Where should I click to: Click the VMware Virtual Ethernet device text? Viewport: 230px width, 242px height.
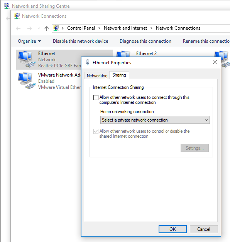[x=59, y=87]
